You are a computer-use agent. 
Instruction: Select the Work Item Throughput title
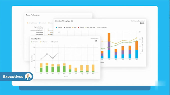[62, 21]
